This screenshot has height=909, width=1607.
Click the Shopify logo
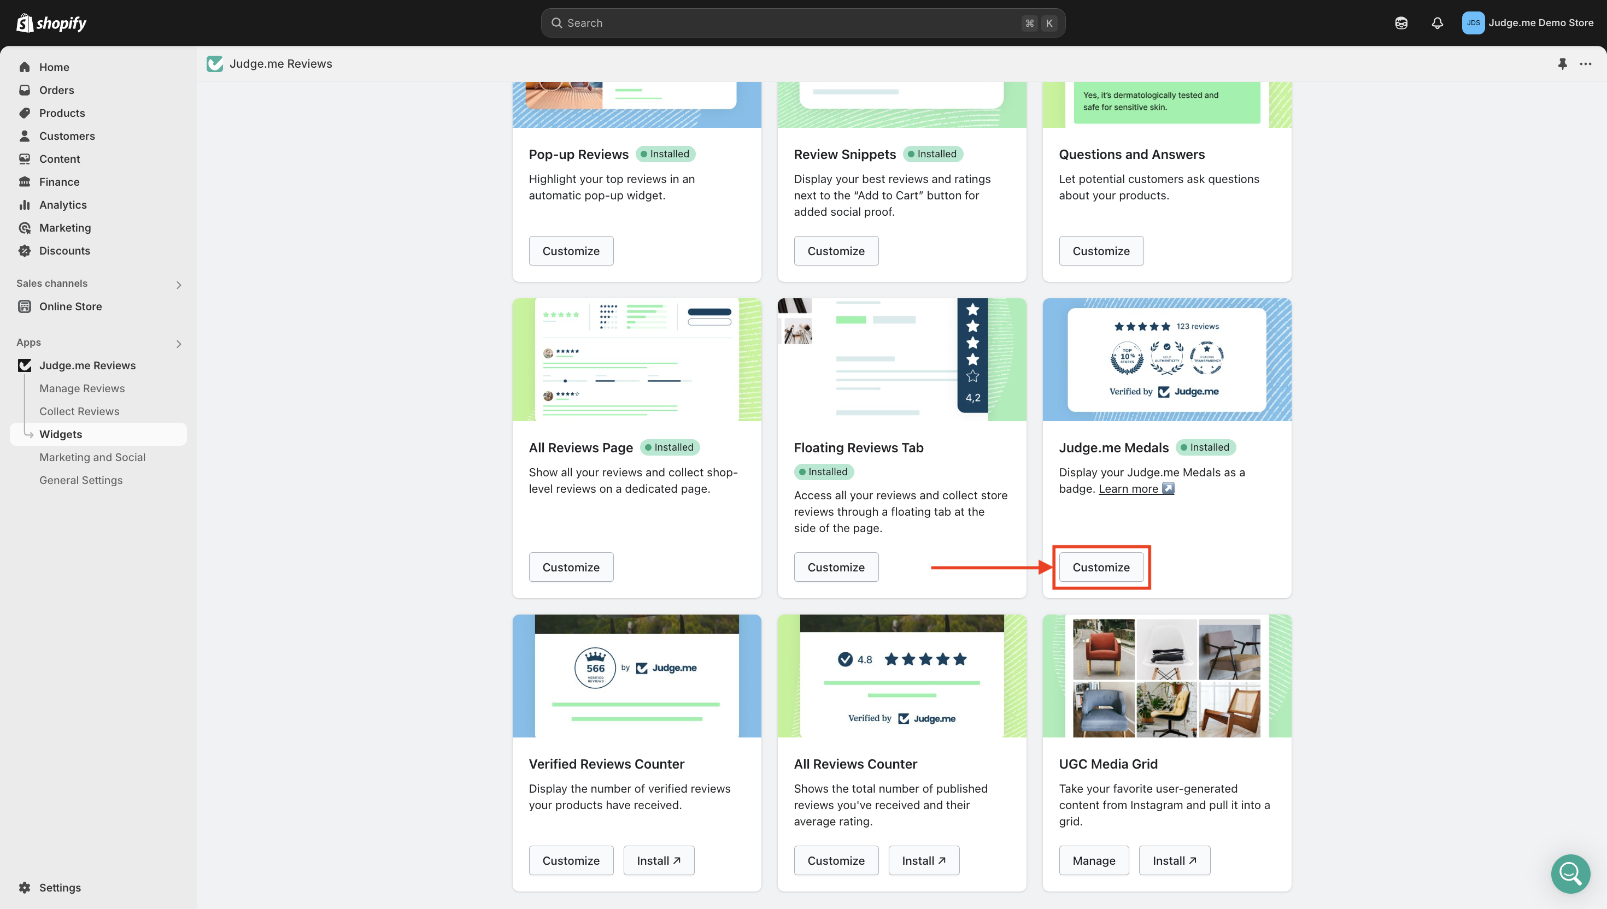coord(51,23)
